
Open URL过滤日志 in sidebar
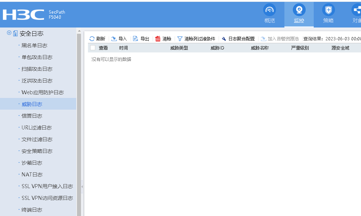pyautogui.click(x=37, y=128)
